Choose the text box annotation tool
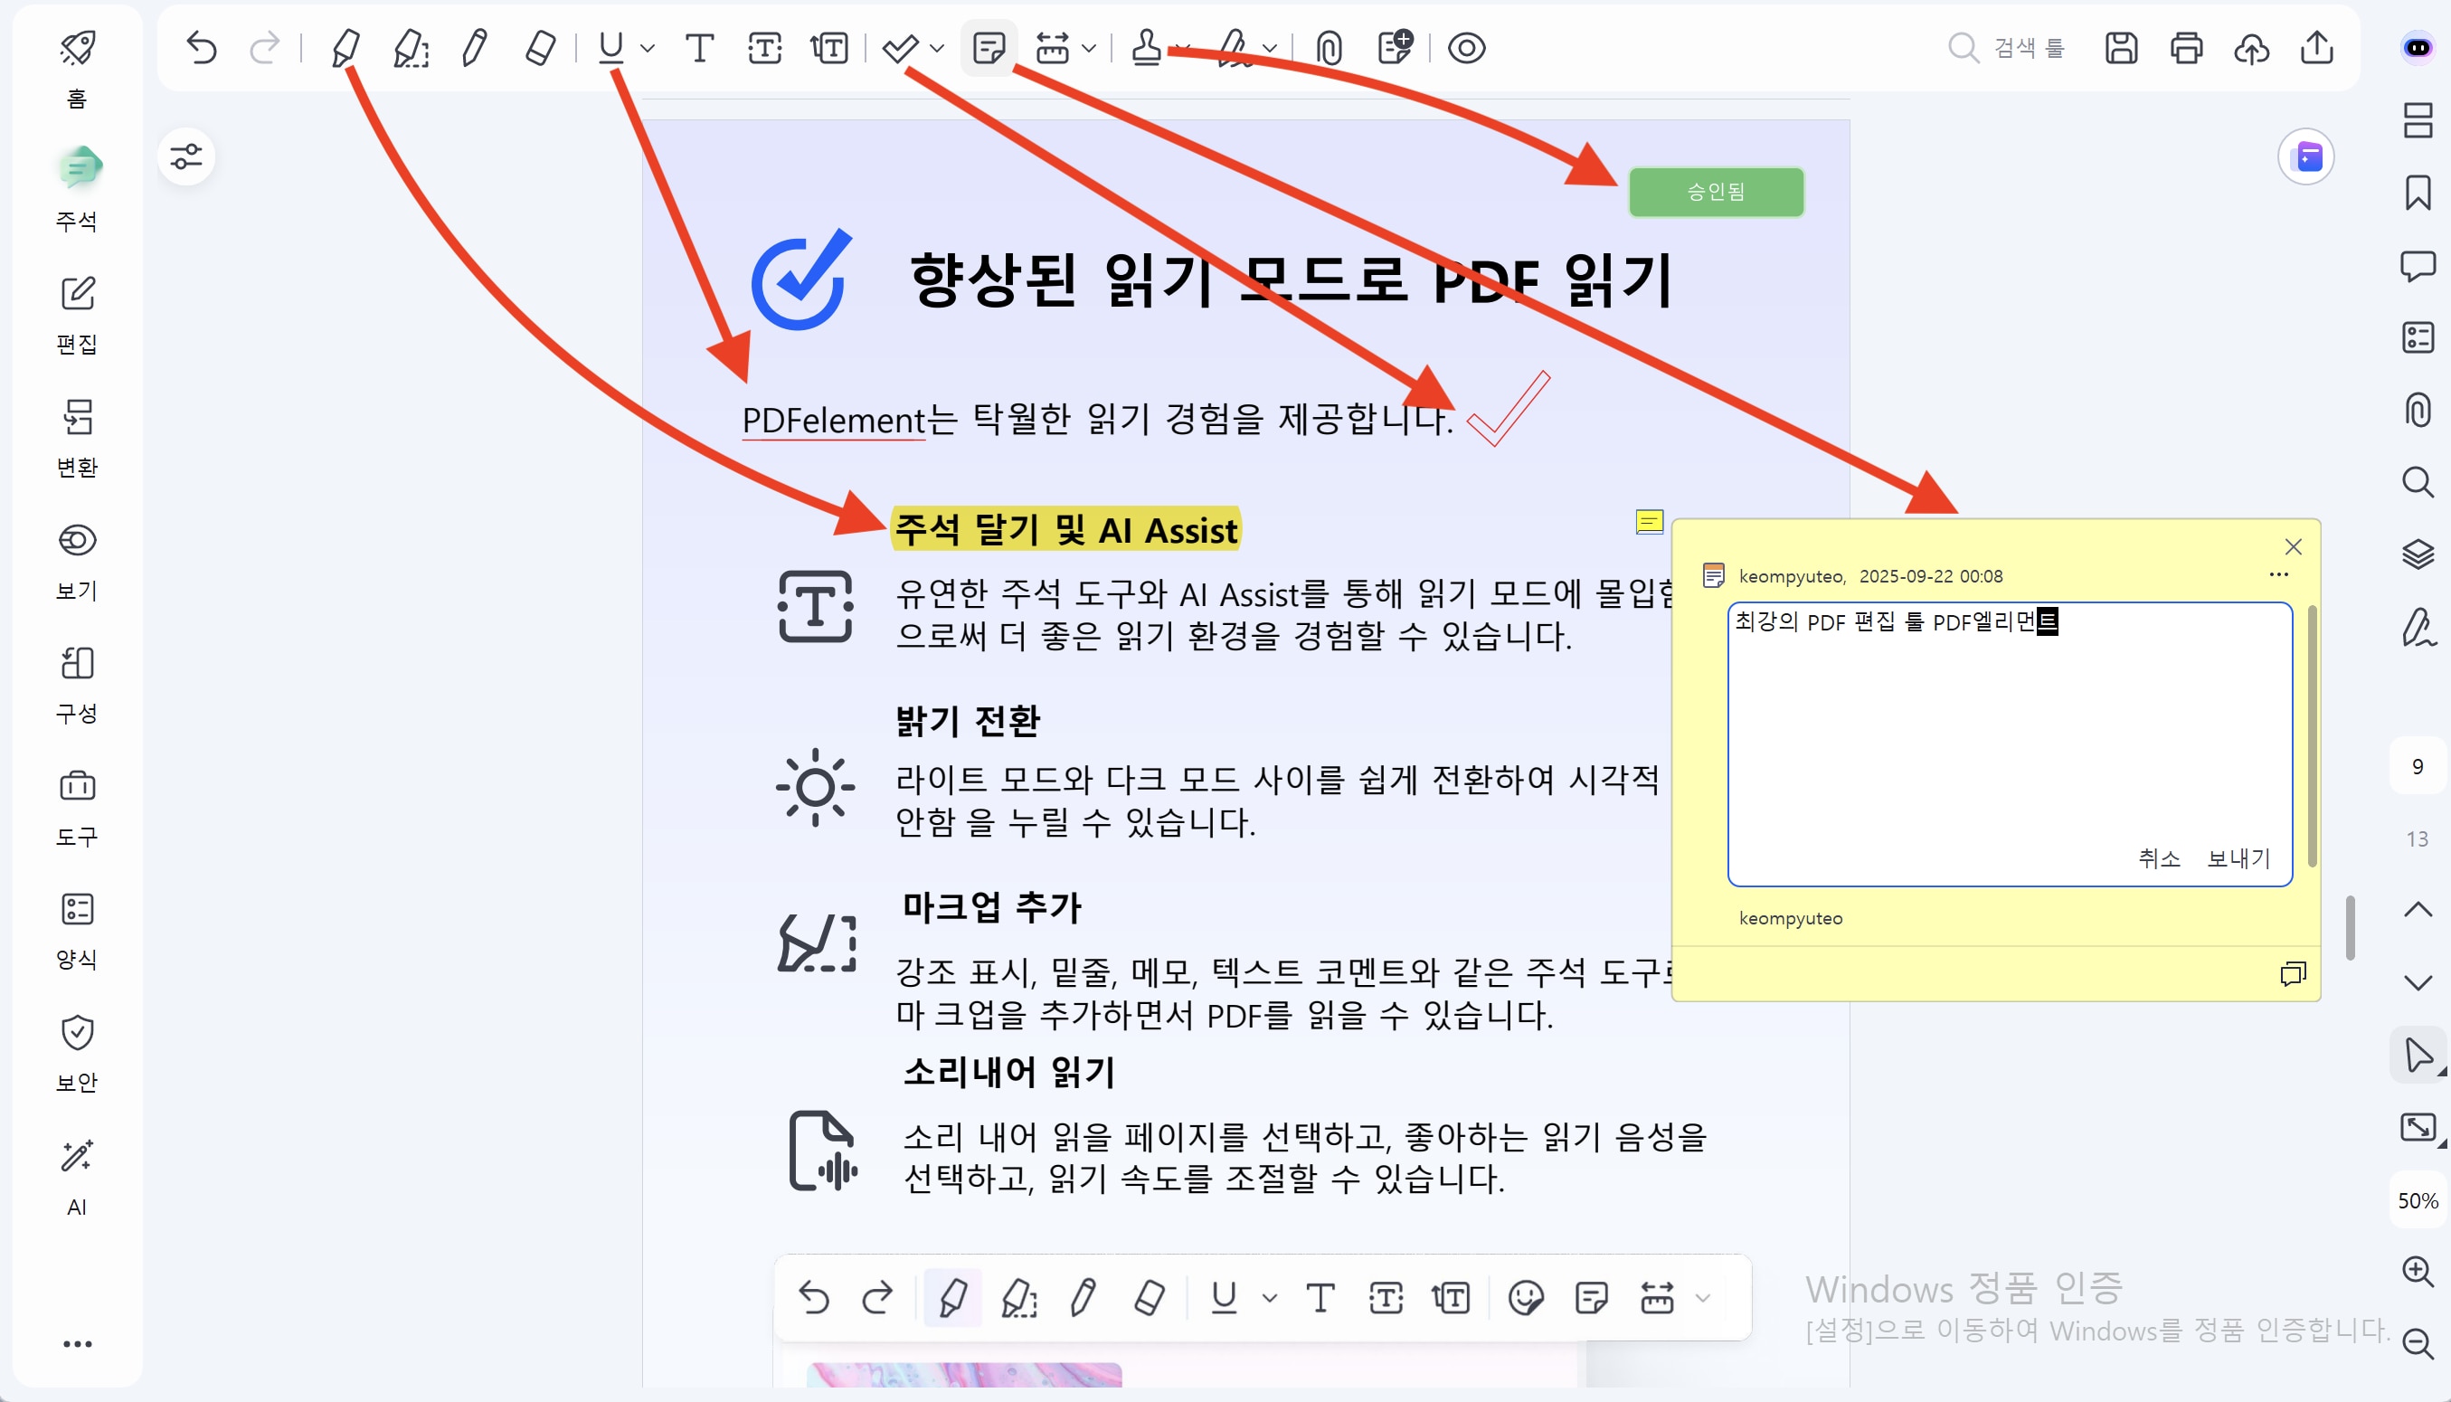The height and width of the screenshot is (1402, 2451). click(x=764, y=47)
